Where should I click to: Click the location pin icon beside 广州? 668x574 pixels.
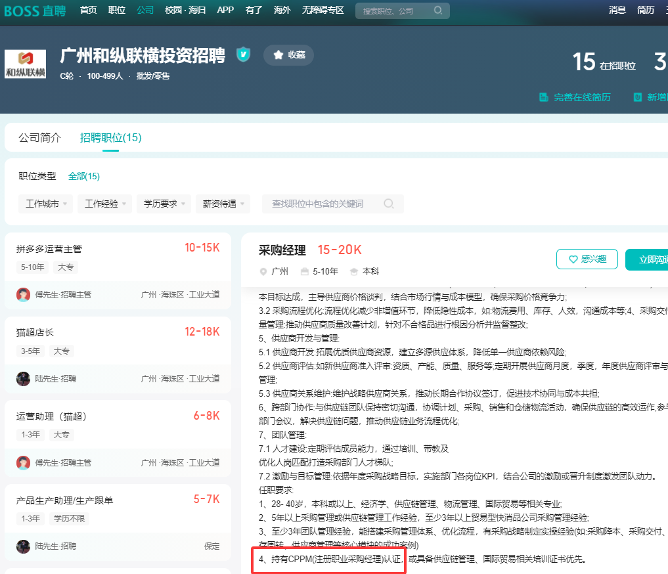tap(263, 271)
